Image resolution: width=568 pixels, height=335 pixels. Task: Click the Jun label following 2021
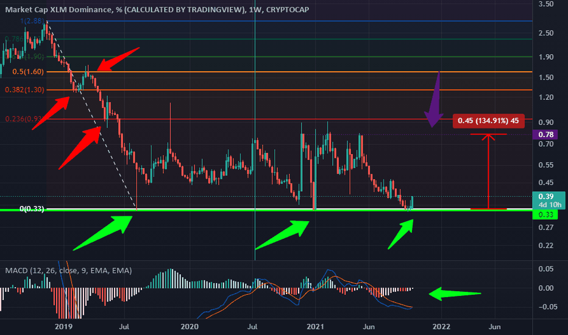(x=368, y=326)
